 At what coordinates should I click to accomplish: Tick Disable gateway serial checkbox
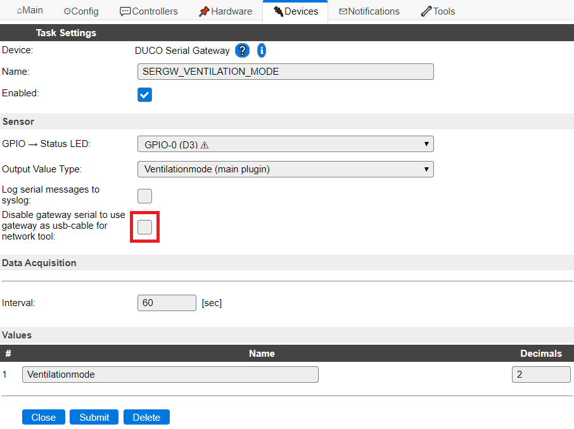click(144, 227)
